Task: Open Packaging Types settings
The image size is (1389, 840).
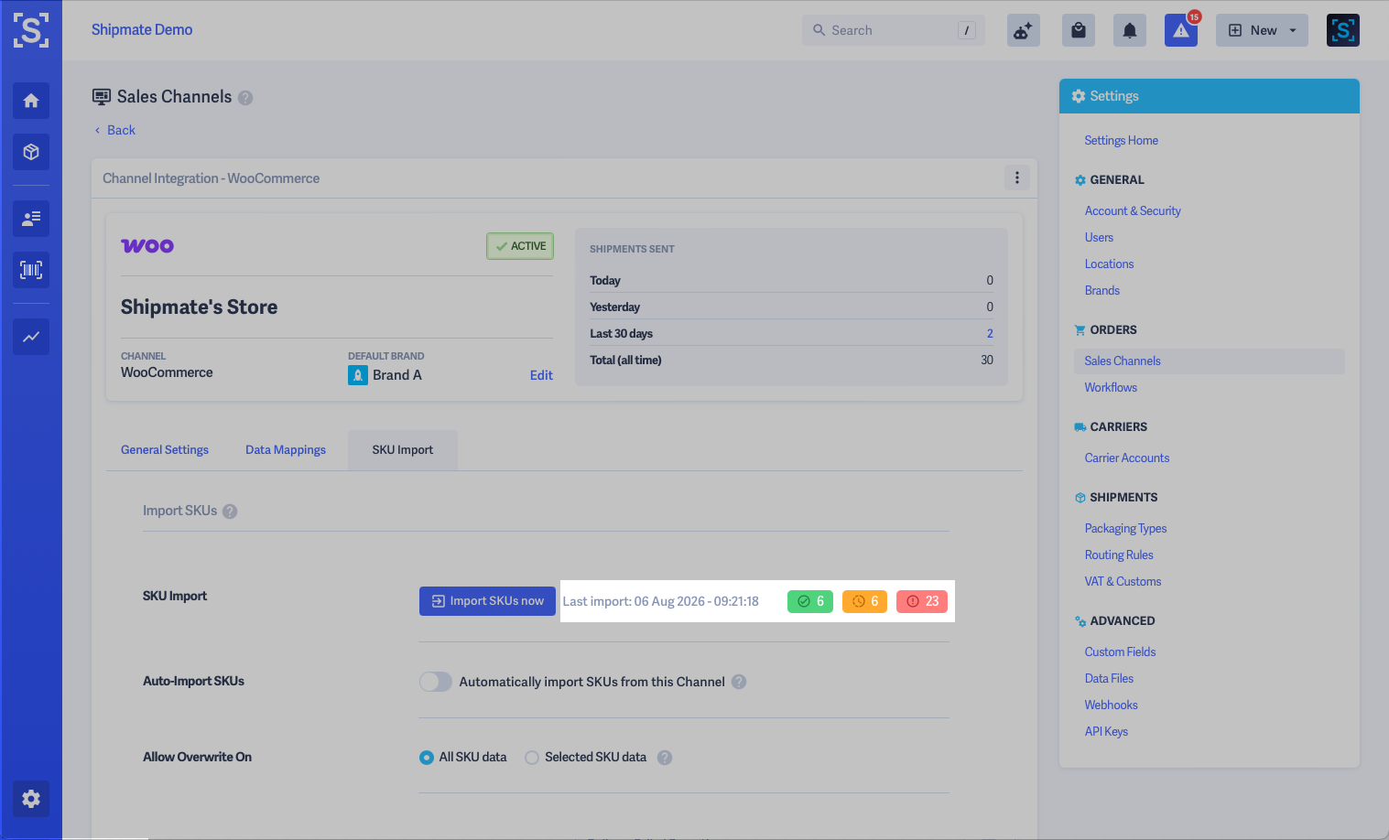Action: [x=1126, y=528]
